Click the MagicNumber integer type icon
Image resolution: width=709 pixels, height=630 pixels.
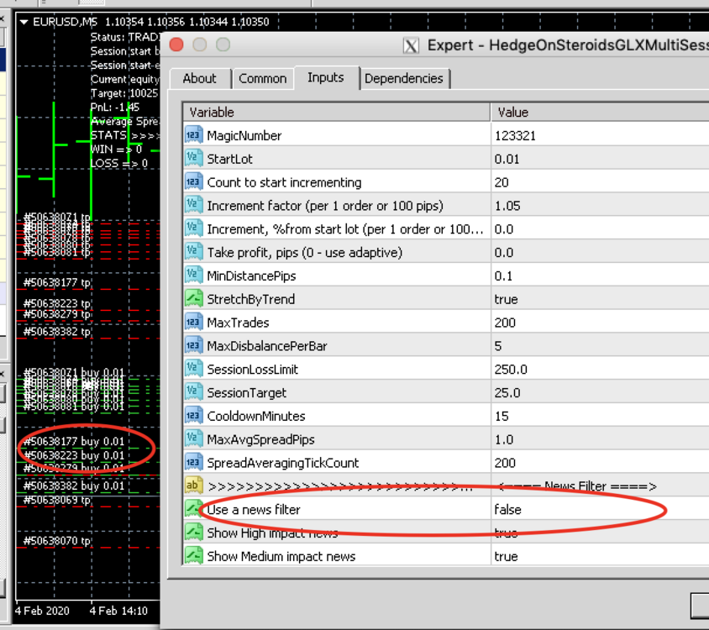(x=193, y=135)
